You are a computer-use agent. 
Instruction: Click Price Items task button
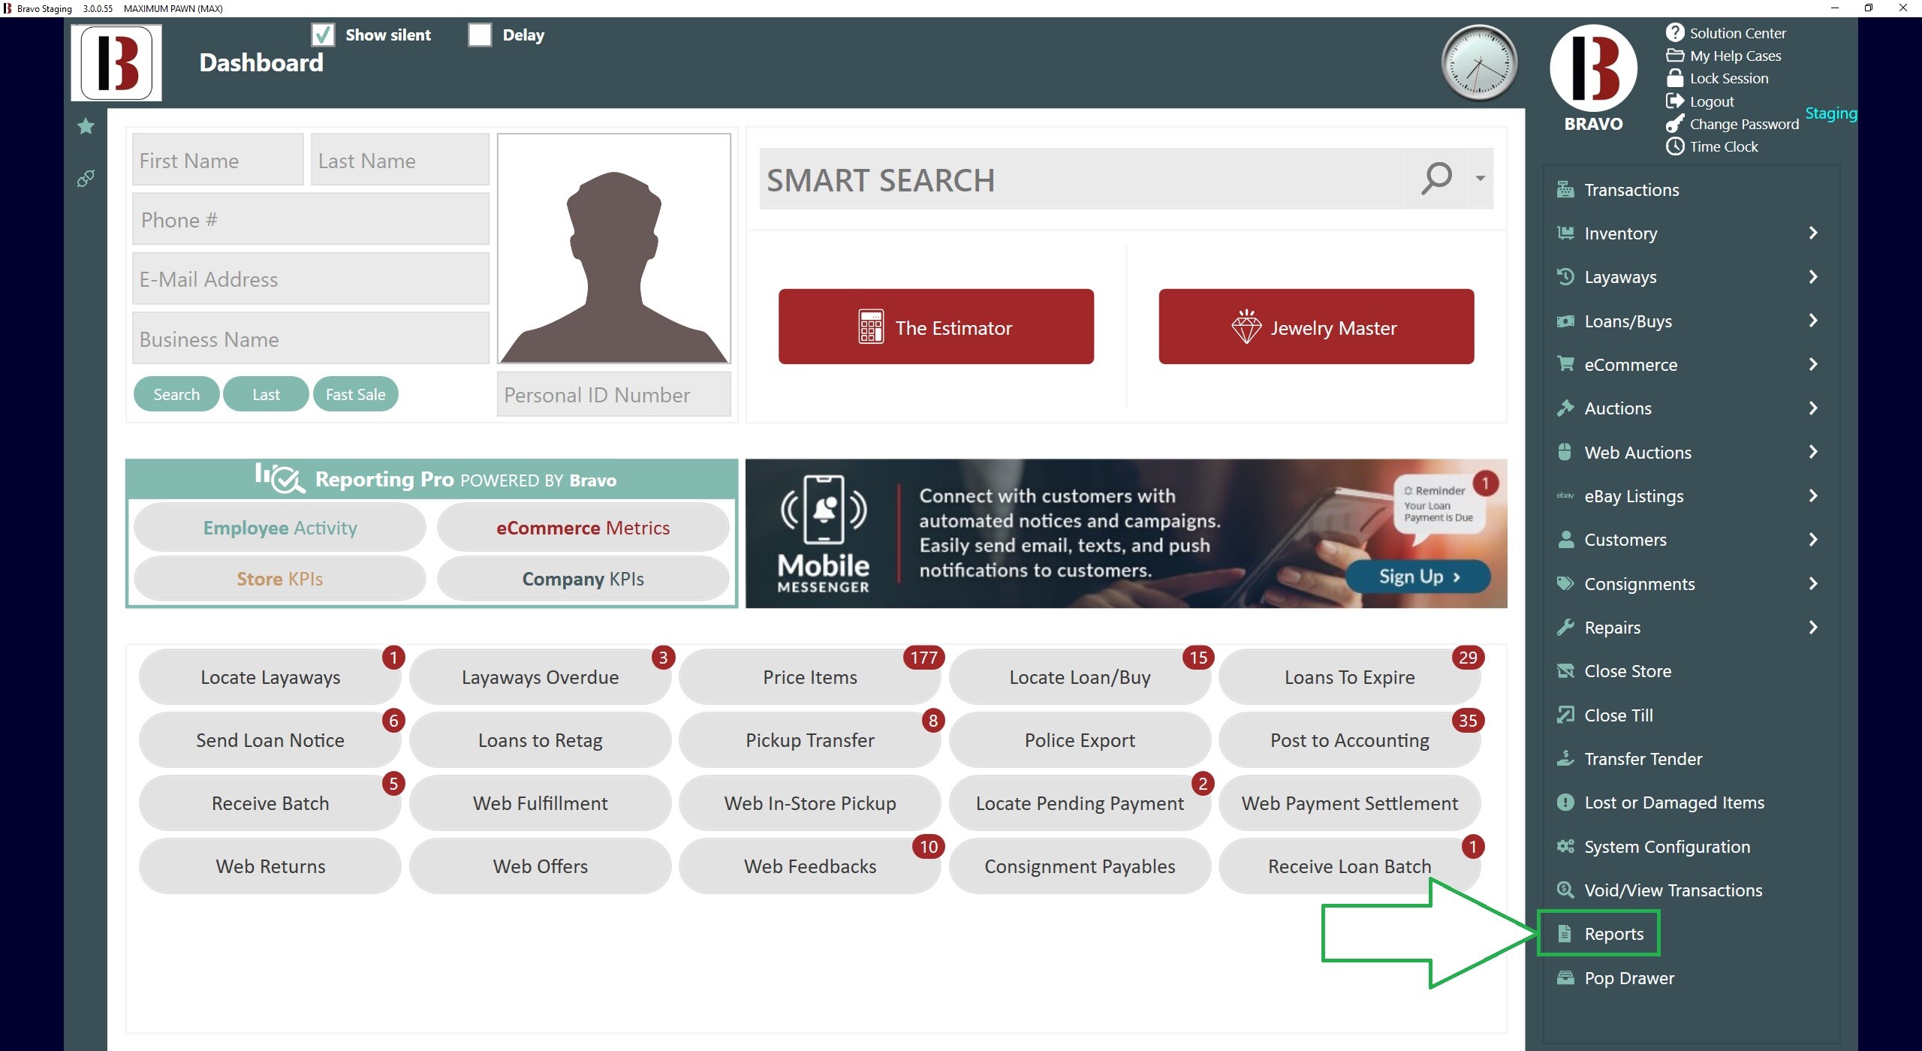[809, 677]
